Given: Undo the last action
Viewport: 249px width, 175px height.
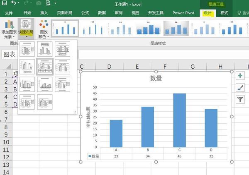Looking at the screenshot, I should pyautogui.click(x=14, y=3).
